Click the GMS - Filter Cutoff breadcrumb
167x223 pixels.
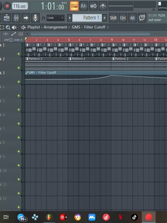(x=89, y=27)
